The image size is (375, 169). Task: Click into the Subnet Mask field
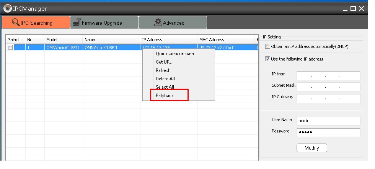tap(328, 87)
